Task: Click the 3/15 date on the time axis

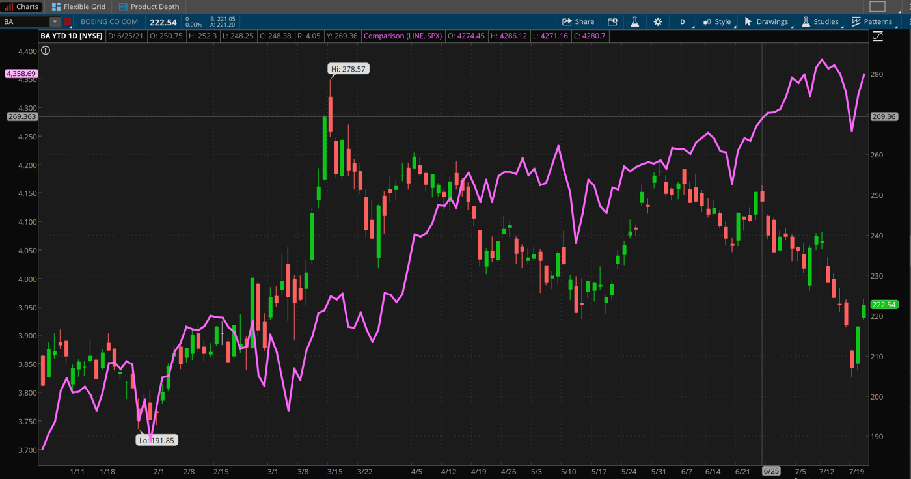Action: click(335, 471)
